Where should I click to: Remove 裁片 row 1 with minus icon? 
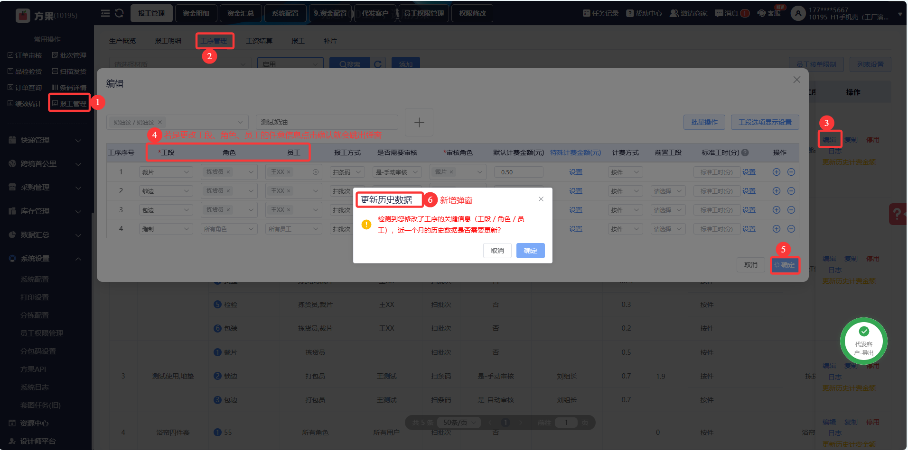(x=791, y=172)
